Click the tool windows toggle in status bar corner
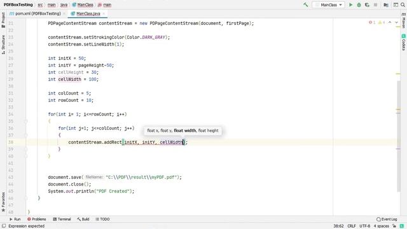The image size is (407, 229). pos(4,226)
